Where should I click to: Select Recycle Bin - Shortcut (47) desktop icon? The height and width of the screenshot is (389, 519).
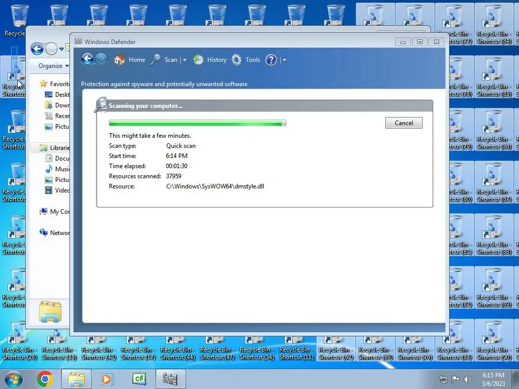217,348
